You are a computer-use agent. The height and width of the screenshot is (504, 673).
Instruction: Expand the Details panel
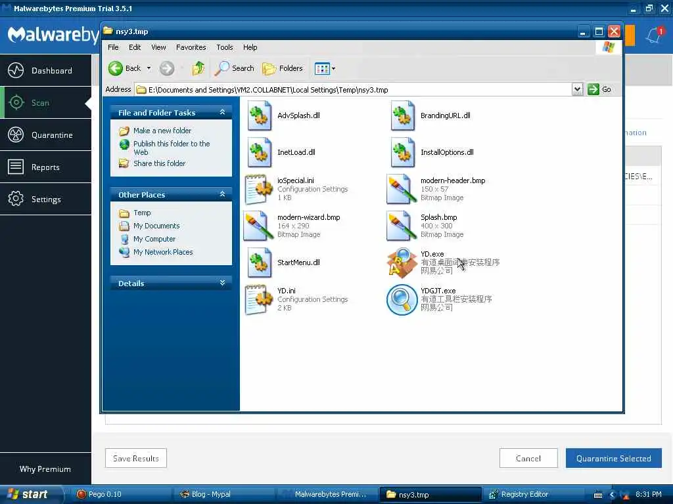[x=222, y=283]
